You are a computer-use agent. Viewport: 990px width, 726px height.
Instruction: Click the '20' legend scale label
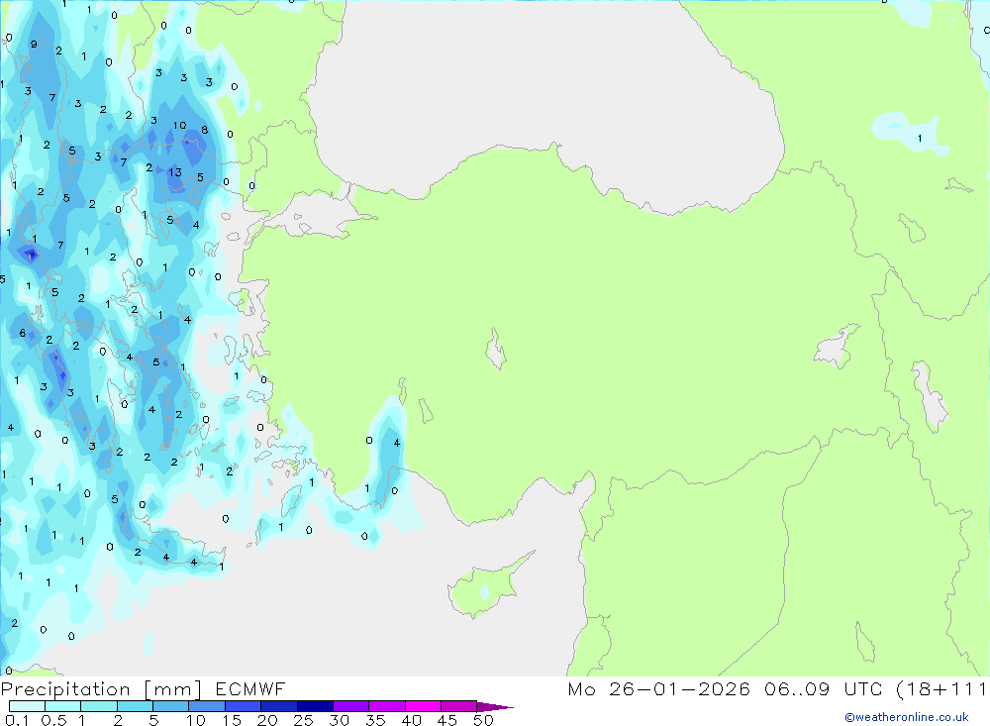pos(267,720)
